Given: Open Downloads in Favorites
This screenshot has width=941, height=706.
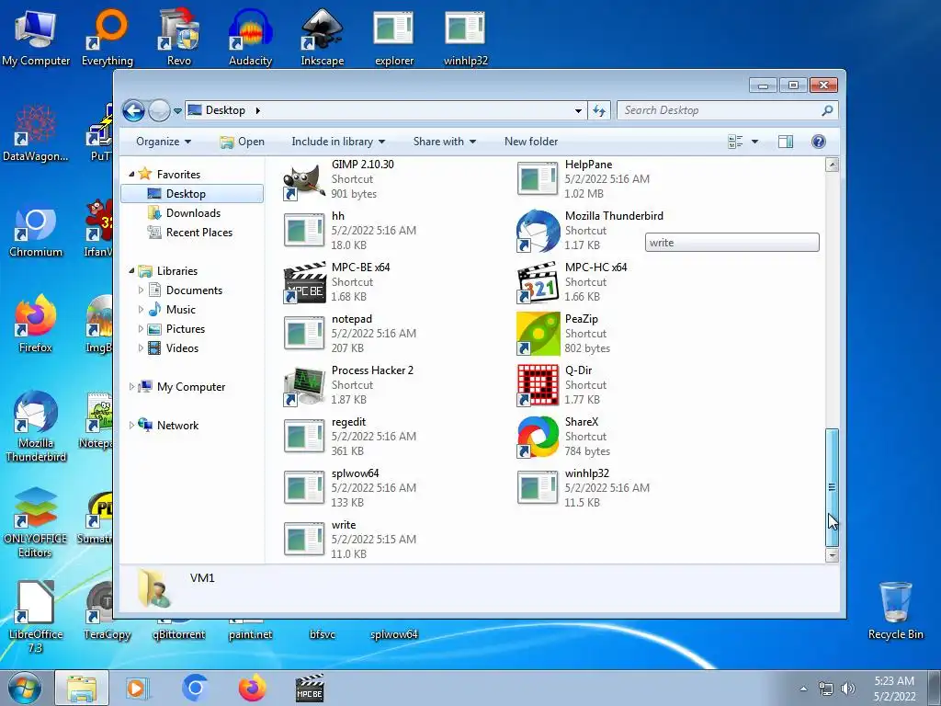Looking at the screenshot, I should 193,213.
